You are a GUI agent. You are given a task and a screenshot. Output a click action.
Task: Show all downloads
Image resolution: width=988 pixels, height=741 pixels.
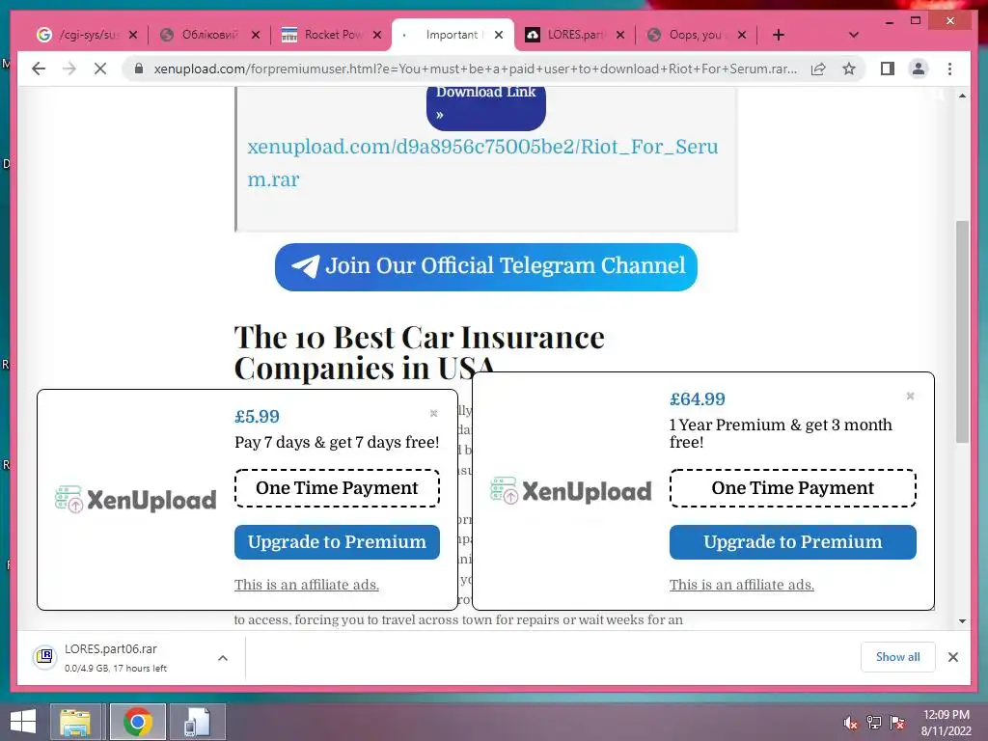pyautogui.click(x=898, y=657)
